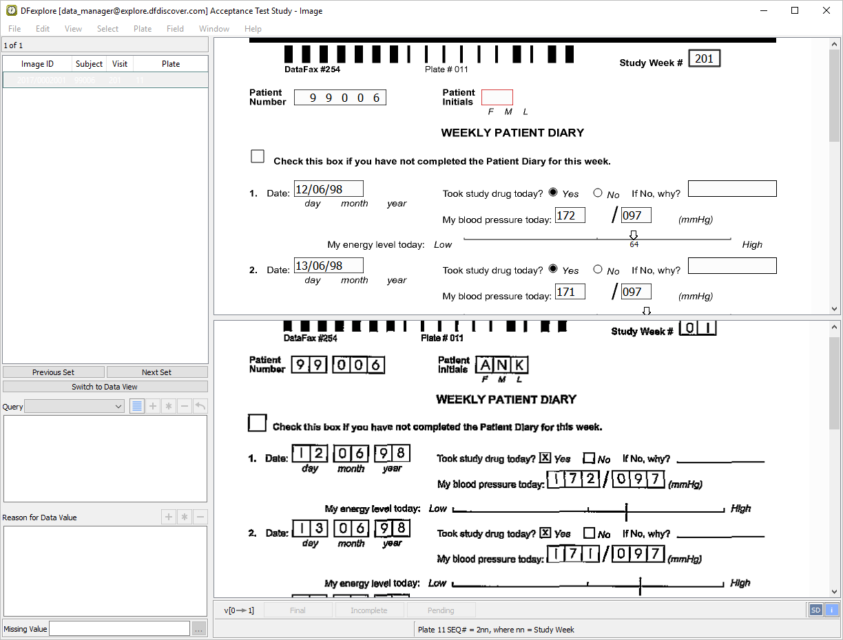Screen dimensions: 843x640
Task: Open the Missing Value browse ellipsis button
Action: tap(199, 628)
